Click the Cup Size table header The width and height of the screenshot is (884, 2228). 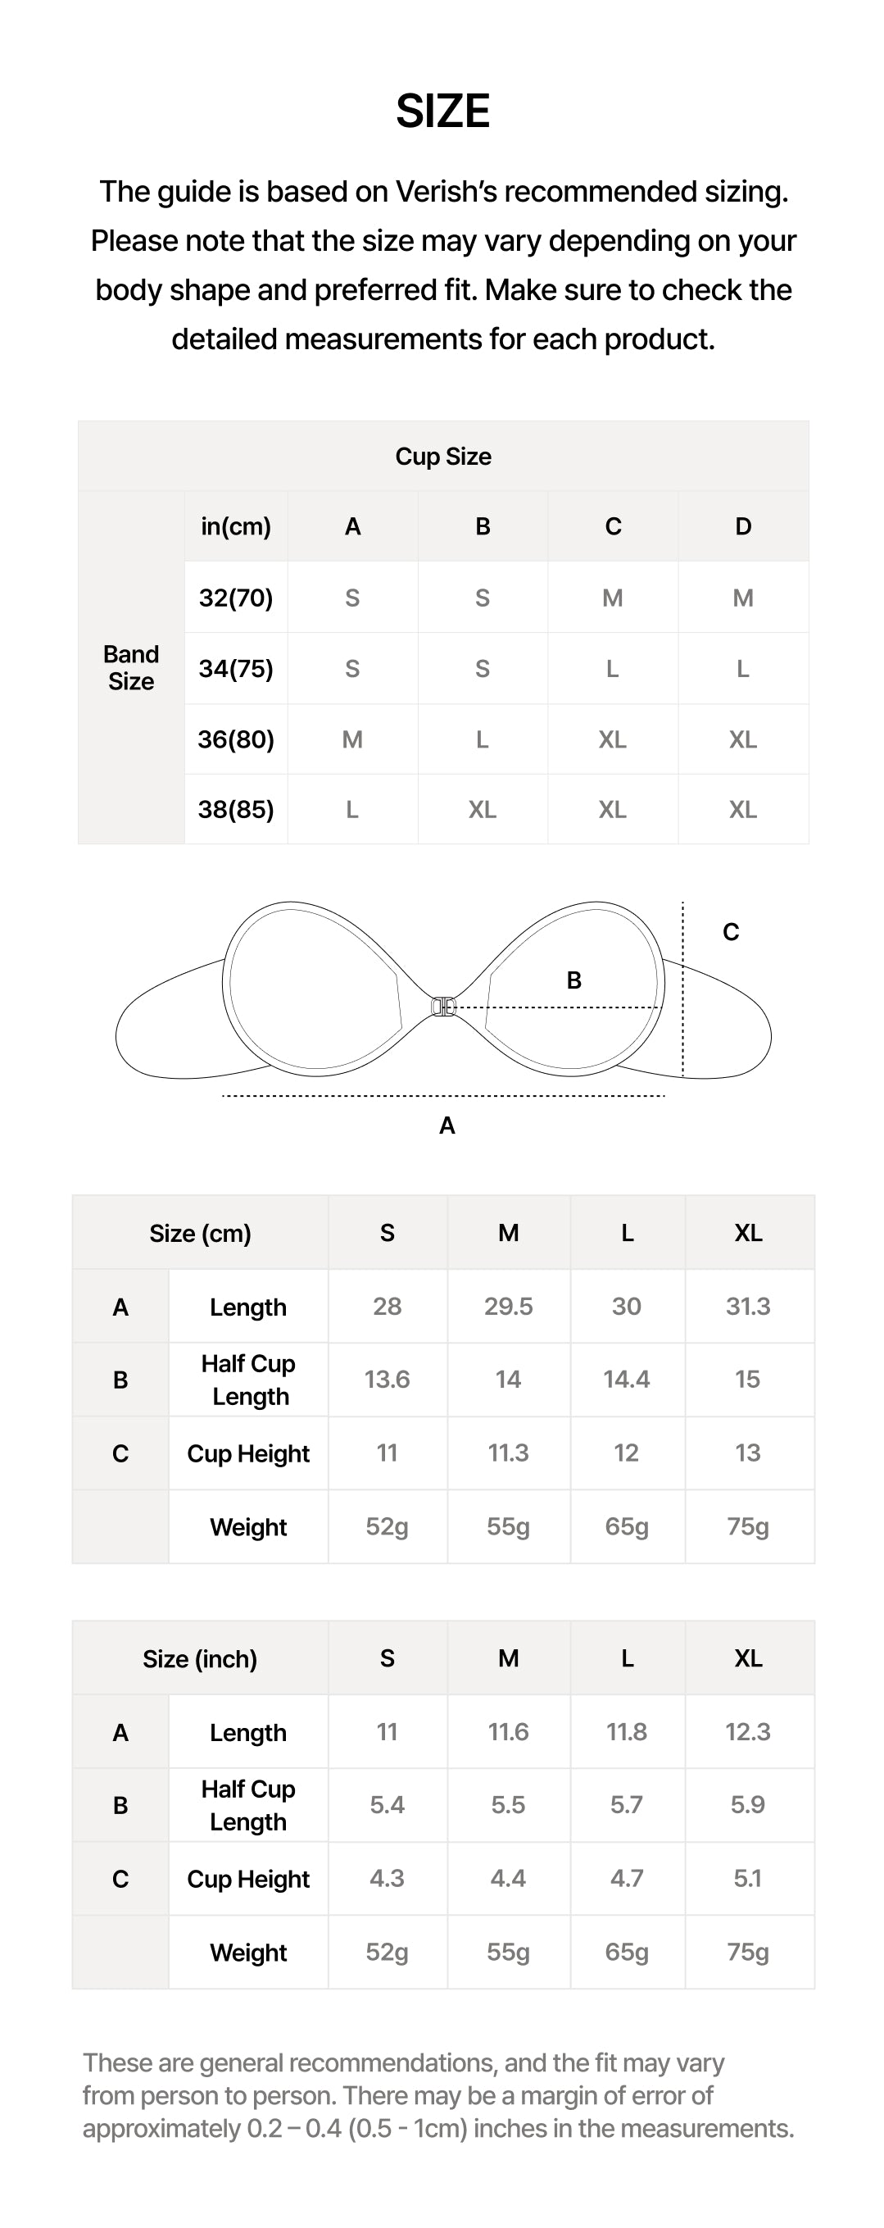pos(442,457)
